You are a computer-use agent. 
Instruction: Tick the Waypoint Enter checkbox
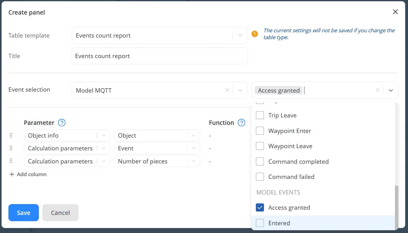click(x=260, y=131)
